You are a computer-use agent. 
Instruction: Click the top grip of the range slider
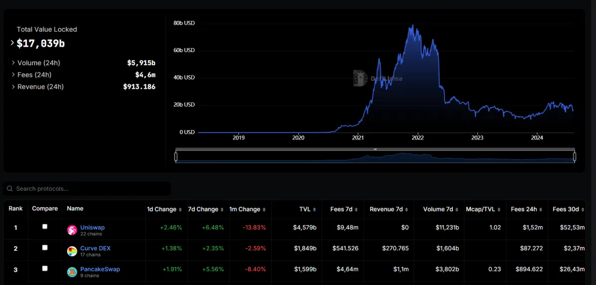(x=375, y=149)
